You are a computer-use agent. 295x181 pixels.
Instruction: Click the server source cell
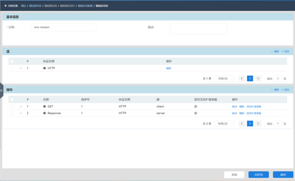pos(161,113)
